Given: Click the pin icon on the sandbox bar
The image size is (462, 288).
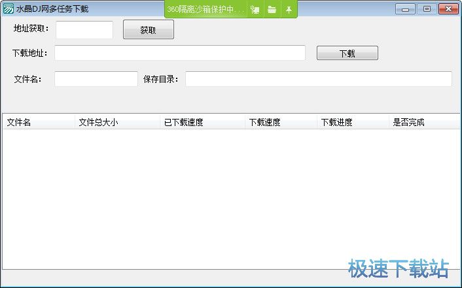Looking at the screenshot, I should [289, 10].
